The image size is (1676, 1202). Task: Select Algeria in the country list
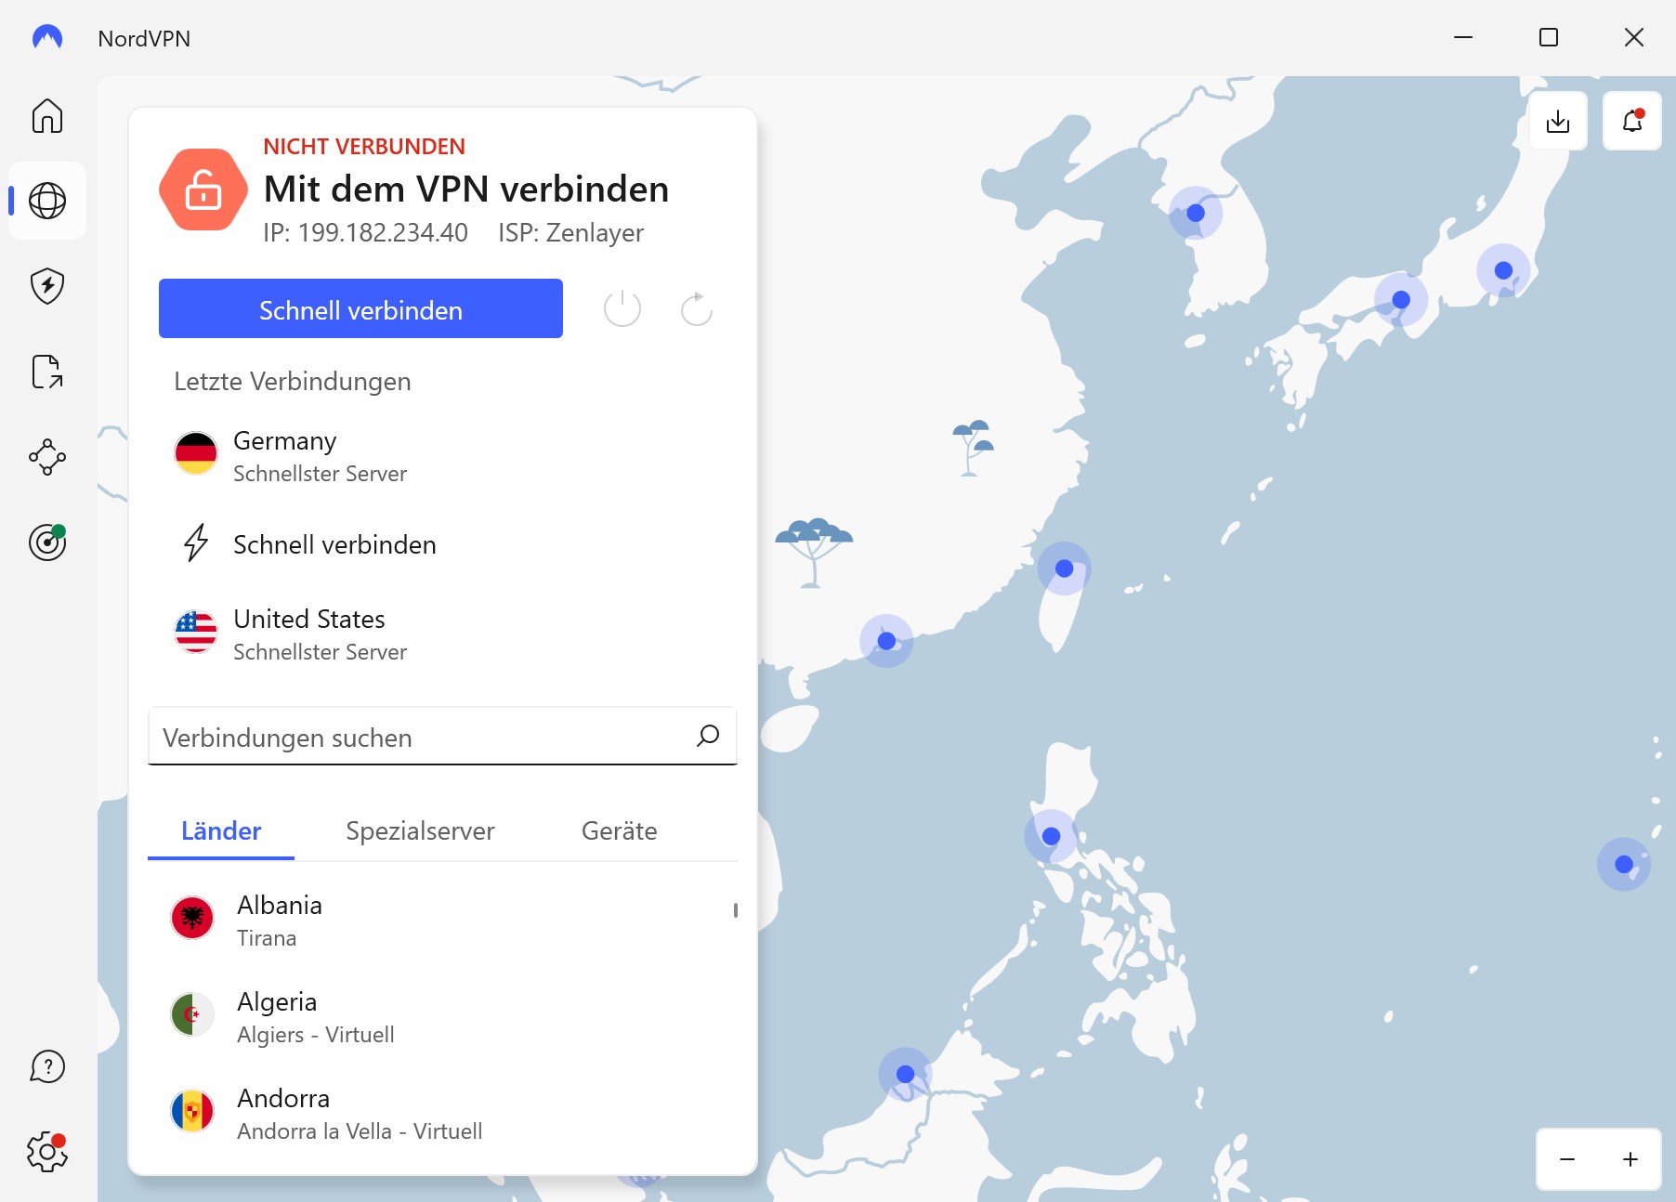click(x=442, y=1017)
